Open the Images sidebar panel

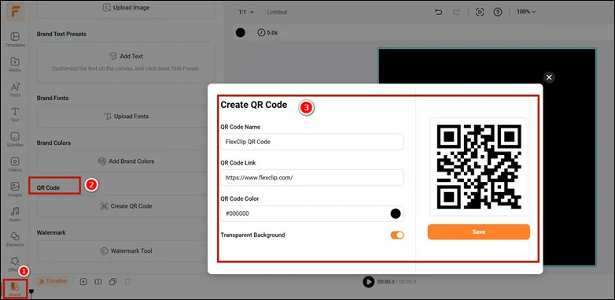15,190
